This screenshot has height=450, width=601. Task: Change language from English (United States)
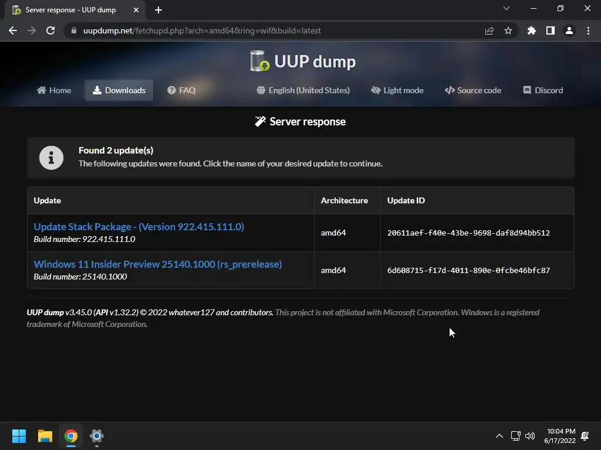point(303,90)
